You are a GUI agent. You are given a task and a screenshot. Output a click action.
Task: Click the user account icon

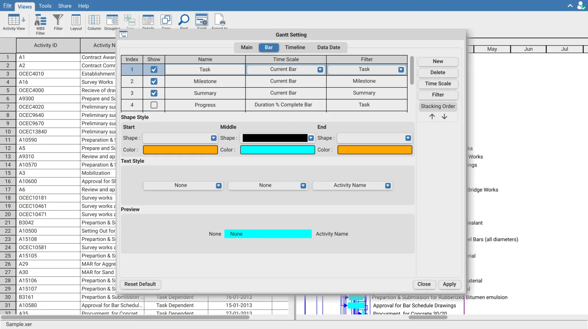tap(581, 6)
